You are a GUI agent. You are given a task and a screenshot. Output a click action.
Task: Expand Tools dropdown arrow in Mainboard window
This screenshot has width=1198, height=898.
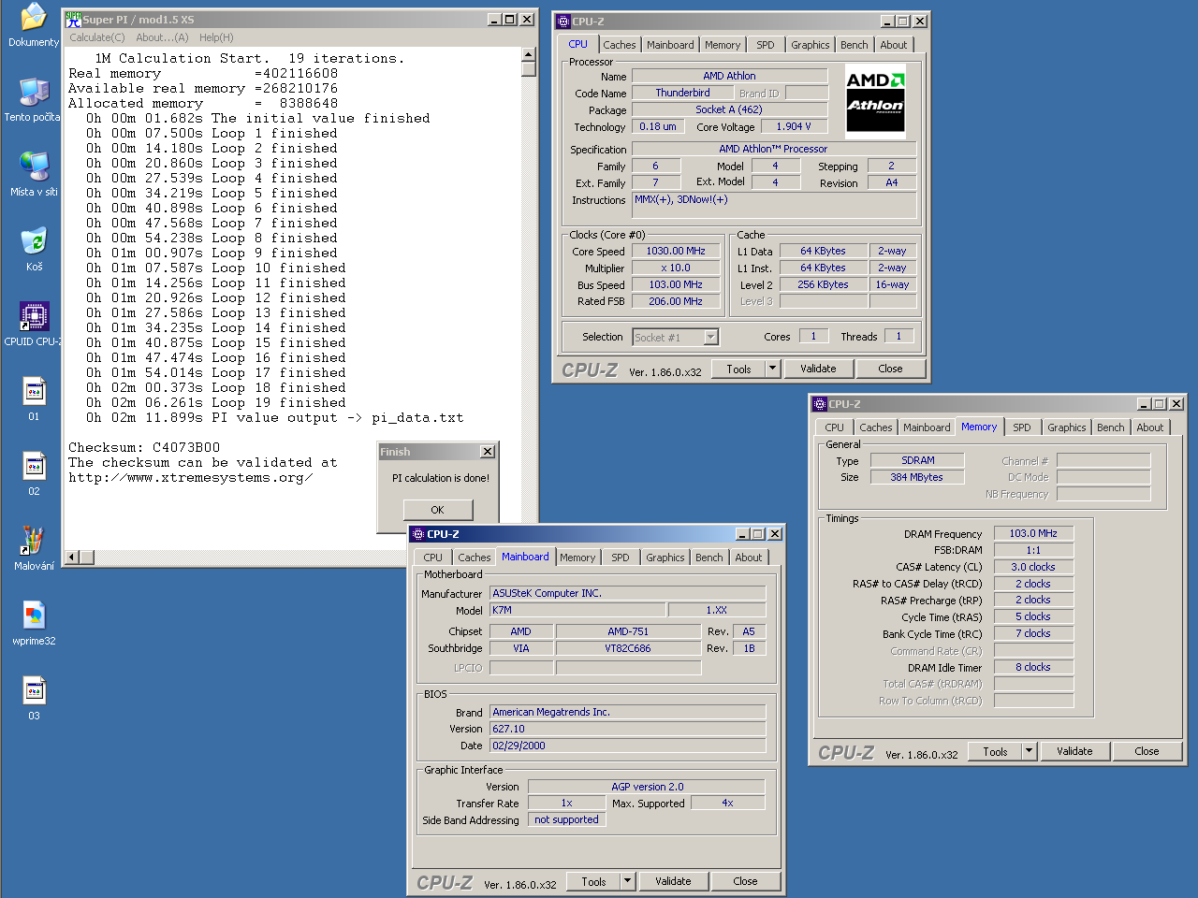coord(628,881)
